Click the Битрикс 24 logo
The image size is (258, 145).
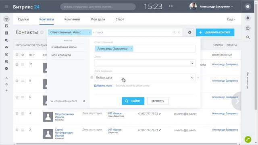pyautogui.click(x=26, y=7)
